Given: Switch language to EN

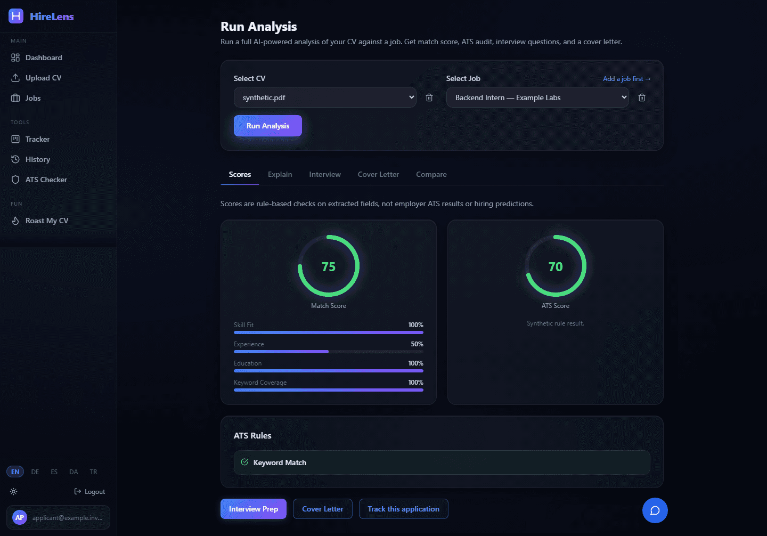Looking at the screenshot, I should 15,472.
